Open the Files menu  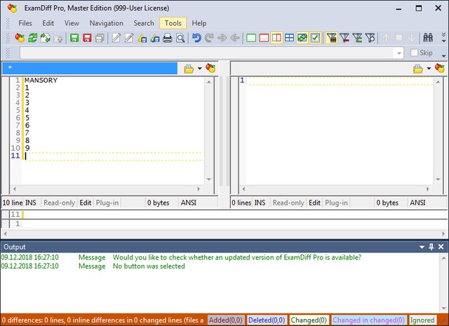tap(25, 23)
